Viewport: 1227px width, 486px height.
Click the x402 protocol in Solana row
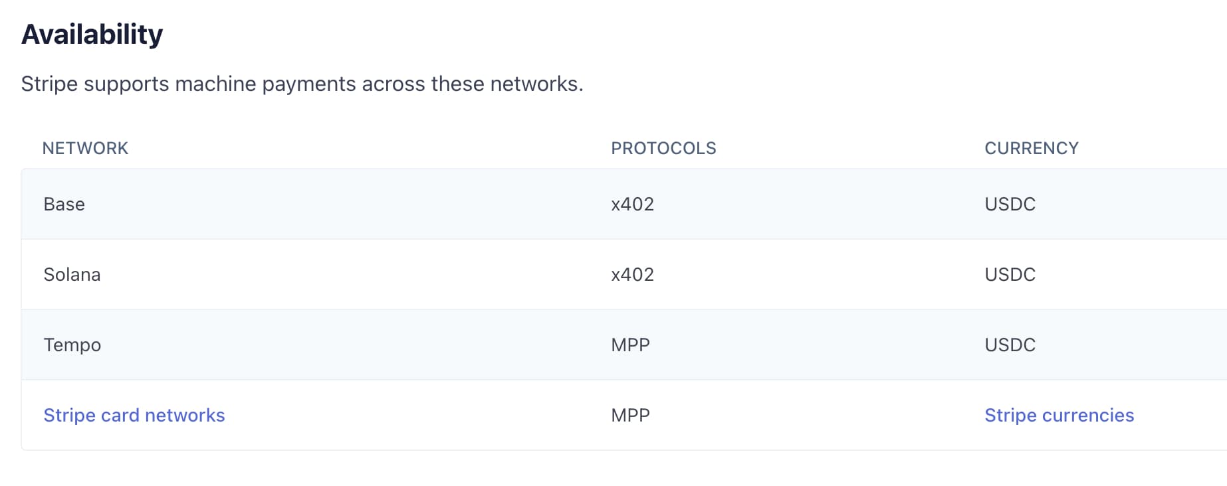click(x=632, y=274)
